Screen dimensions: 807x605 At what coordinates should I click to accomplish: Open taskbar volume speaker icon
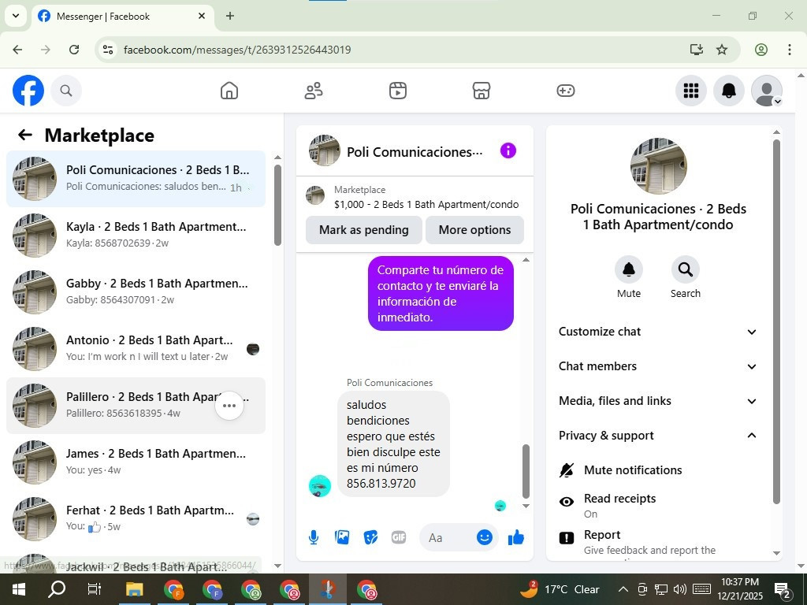pos(680,589)
